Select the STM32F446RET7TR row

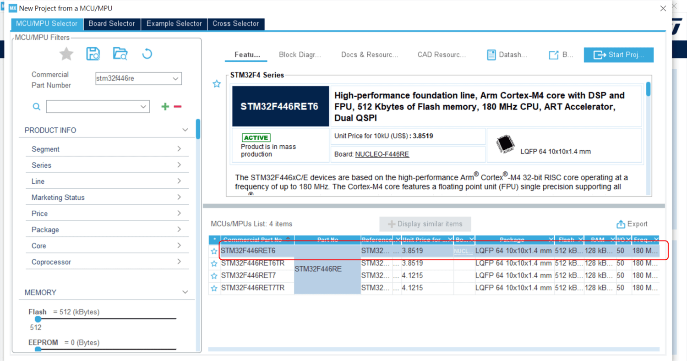[x=434, y=288]
